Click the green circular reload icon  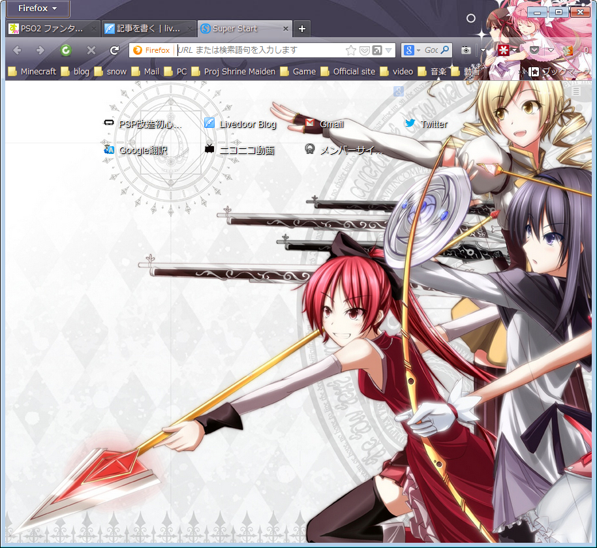click(x=66, y=50)
